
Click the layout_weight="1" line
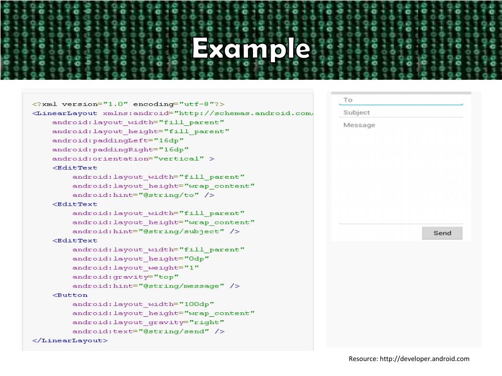point(135,268)
